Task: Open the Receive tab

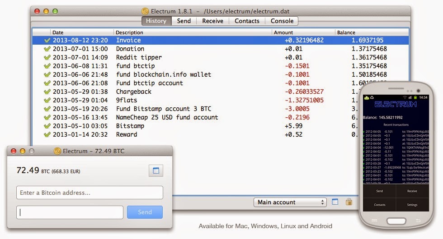Action: [213, 21]
